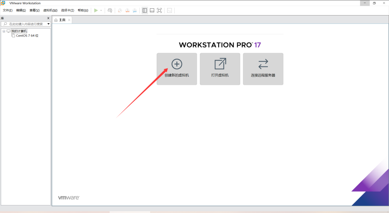389x213 pixels.
Task: Toggle the thumbnail bar view icon
Action: click(x=152, y=10)
